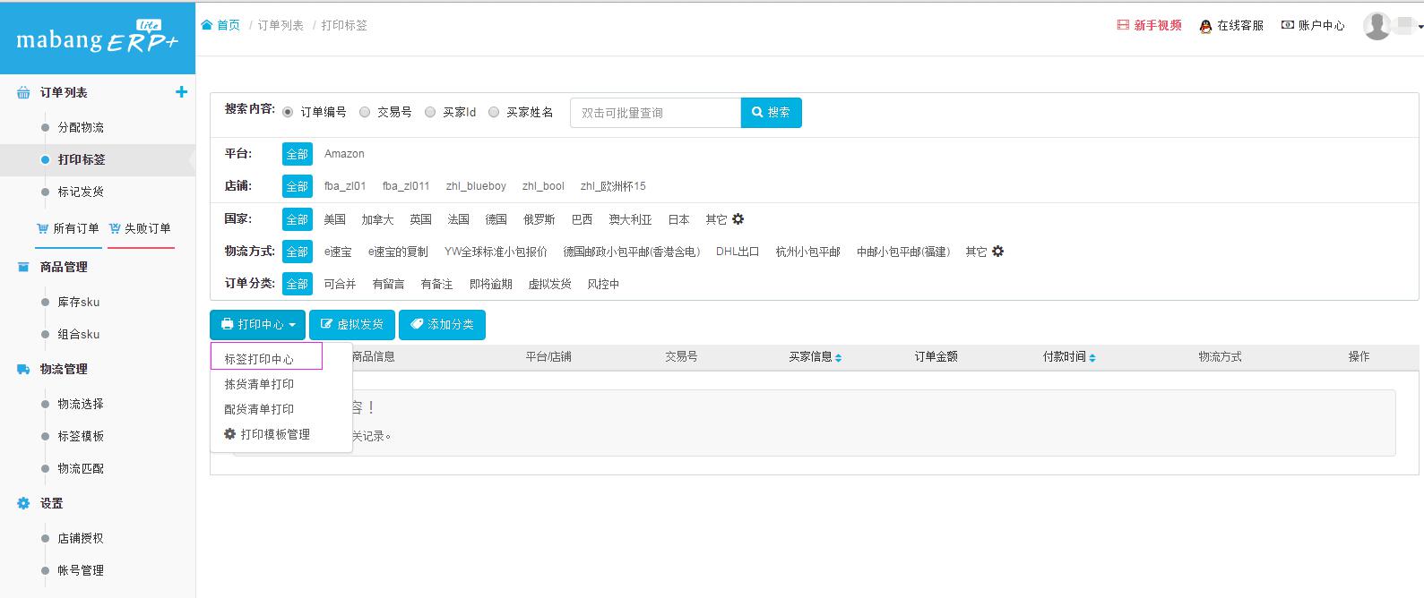Viewport: 1424px width, 598px height.
Task: Select the 交易号 radio button
Action: tap(365, 112)
